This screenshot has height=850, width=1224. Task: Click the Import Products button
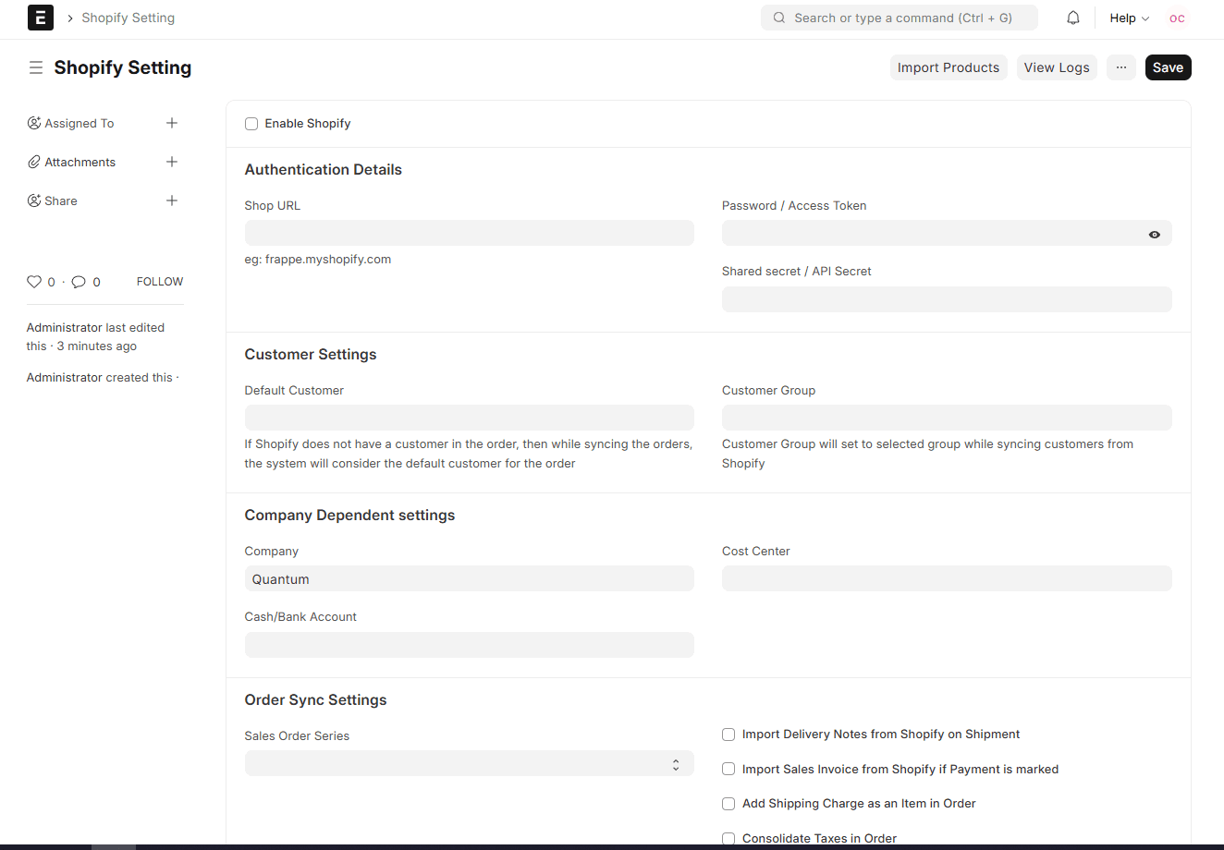pyautogui.click(x=949, y=67)
